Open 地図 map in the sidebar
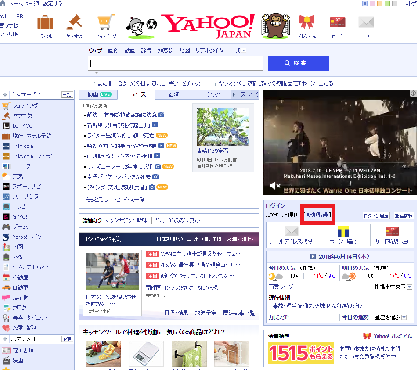The width and height of the screenshot is (418, 370). click(18, 247)
